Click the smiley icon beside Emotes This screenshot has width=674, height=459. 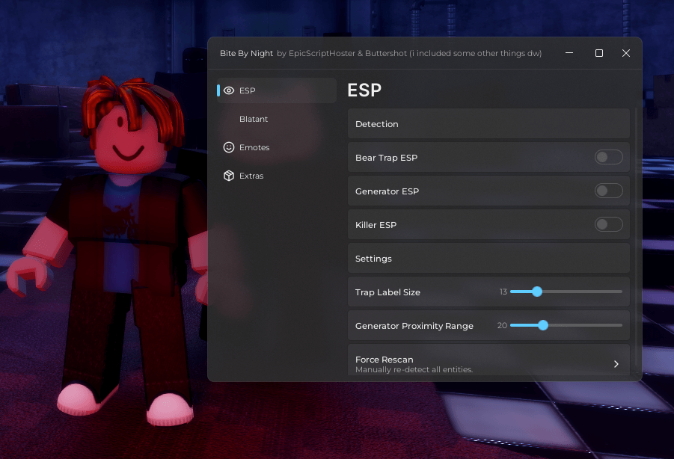[x=229, y=147]
